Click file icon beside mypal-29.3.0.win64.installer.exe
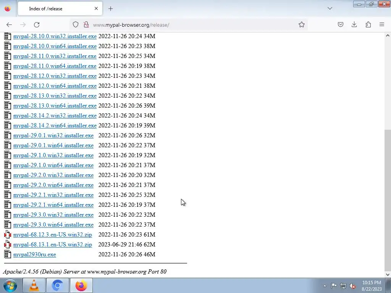Screen dimensions: 391x293 [8, 224]
